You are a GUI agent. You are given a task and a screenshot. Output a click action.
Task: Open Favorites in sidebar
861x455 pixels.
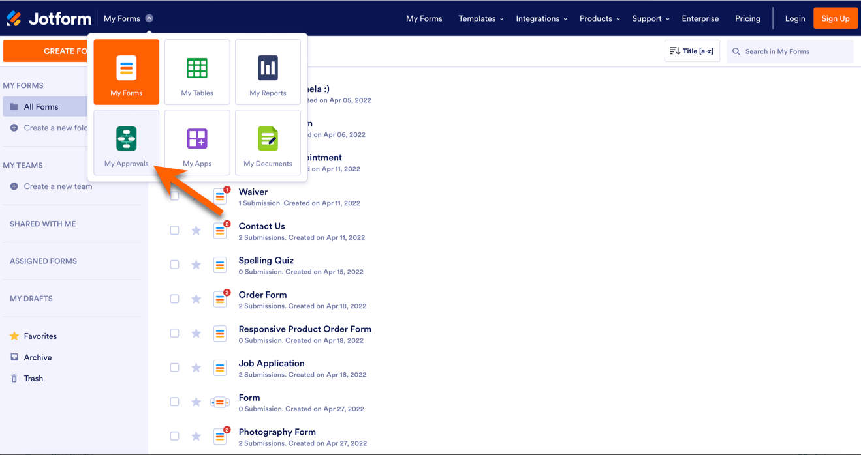pyautogui.click(x=40, y=336)
